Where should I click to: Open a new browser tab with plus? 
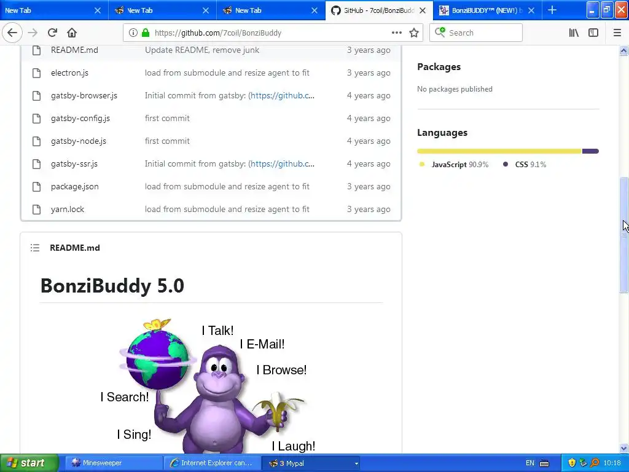(x=552, y=10)
